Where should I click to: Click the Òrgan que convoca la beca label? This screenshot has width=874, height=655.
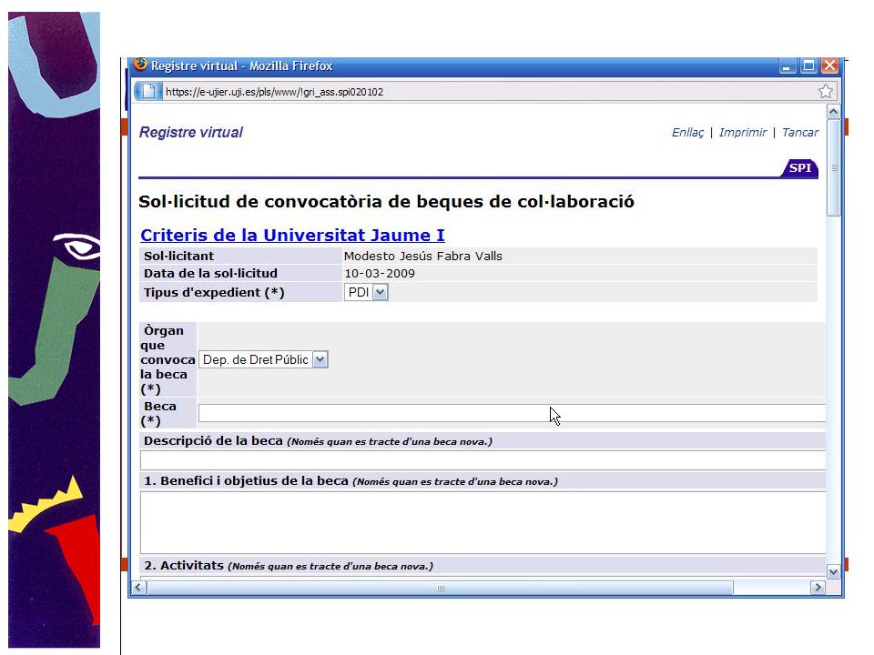click(x=168, y=360)
